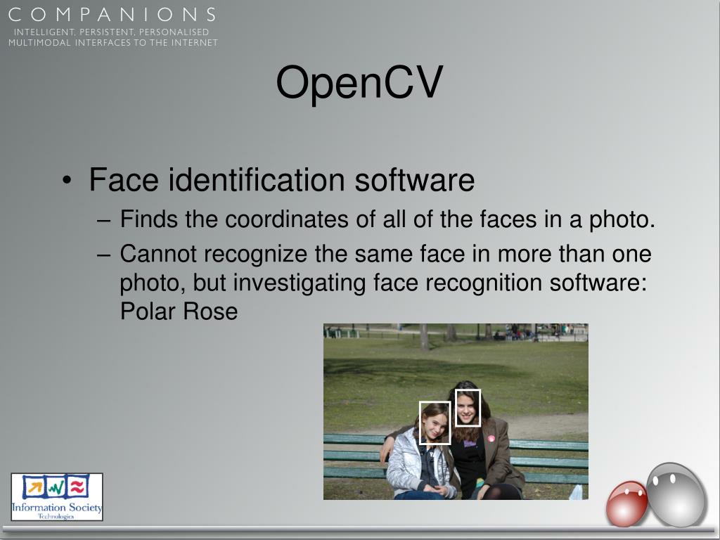Click the red glass sphere graphic
This screenshot has width=720, height=540.
[626, 503]
